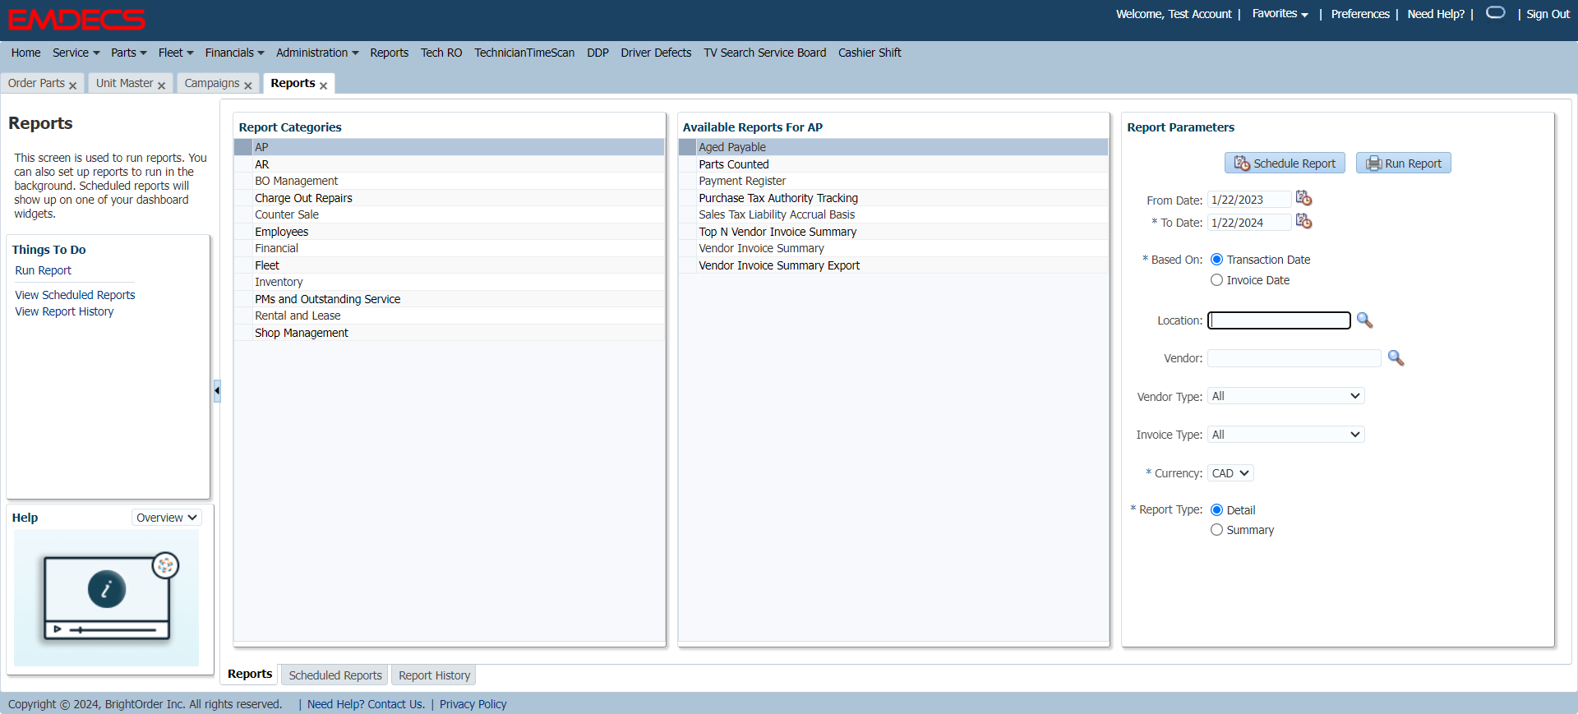
Task: Close the Order Parts tab
Action: pos(73,85)
